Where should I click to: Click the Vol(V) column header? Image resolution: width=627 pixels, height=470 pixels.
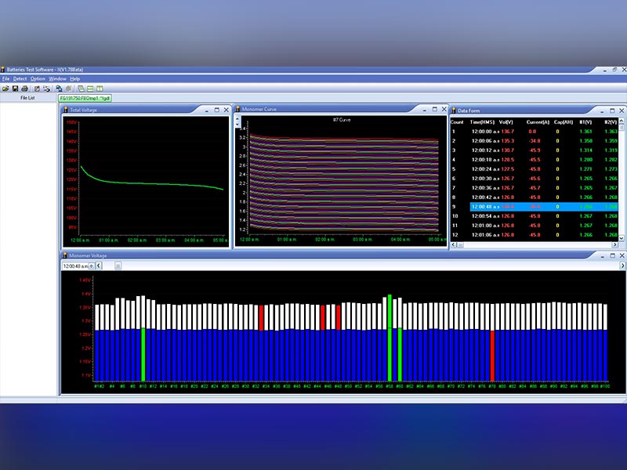tap(506, 122)
